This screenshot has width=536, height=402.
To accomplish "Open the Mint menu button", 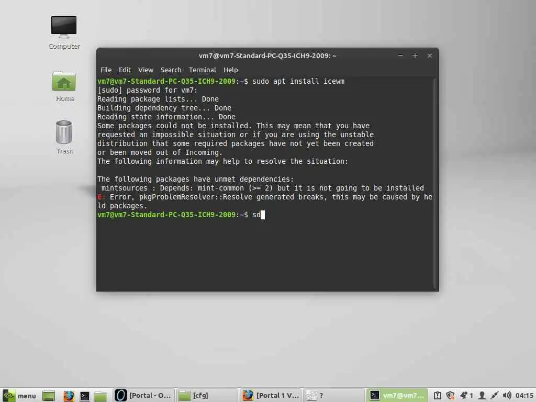I will [x=19, y=396].
